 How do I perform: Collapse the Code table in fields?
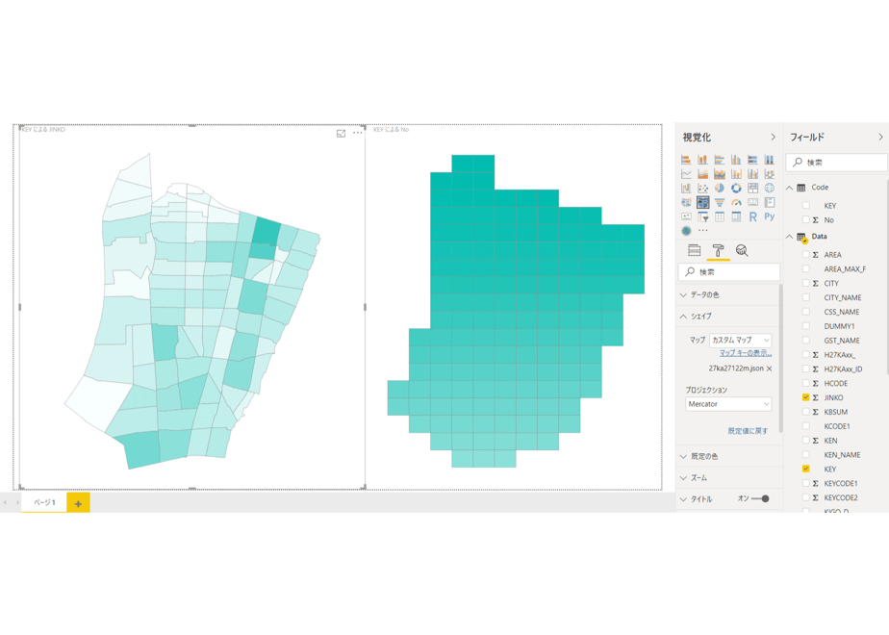click(789, 188)
